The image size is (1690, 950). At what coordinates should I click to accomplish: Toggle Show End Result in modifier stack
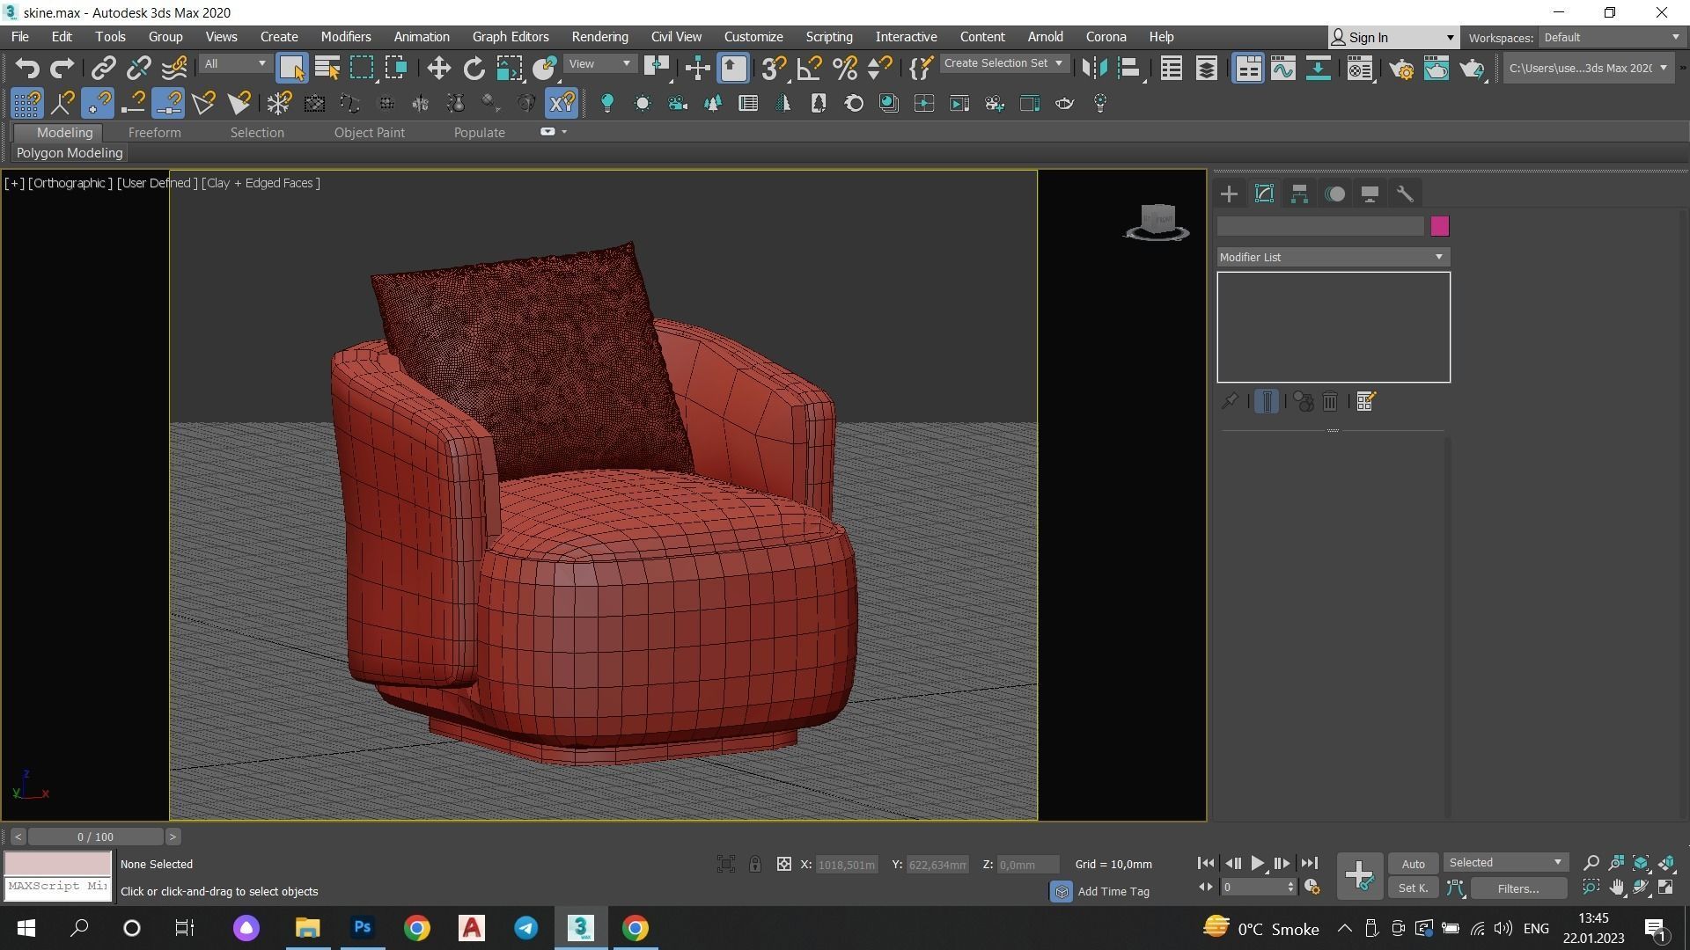tap(1266, 402)
